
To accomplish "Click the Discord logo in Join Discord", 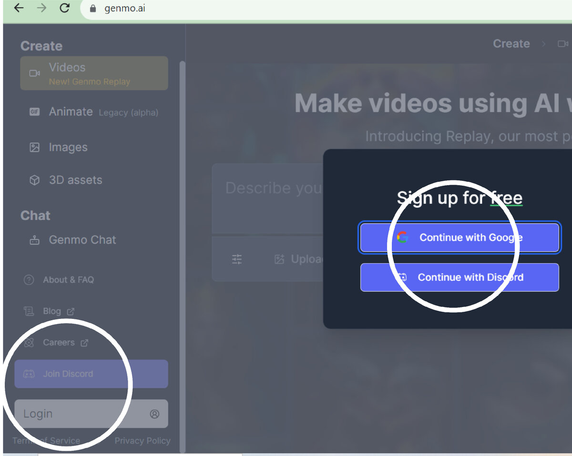I will (29, 374).
